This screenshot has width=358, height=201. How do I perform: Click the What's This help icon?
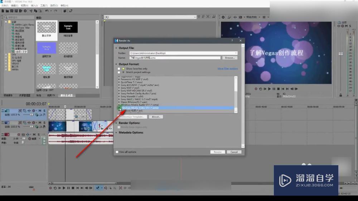(71, 11)
